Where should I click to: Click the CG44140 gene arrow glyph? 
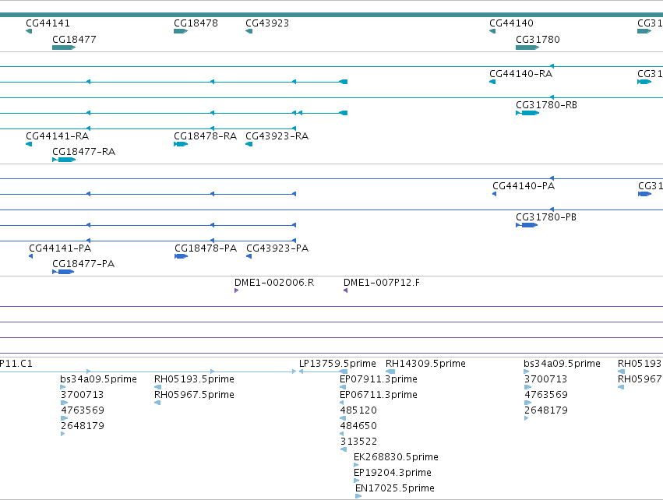[x=492, y=31]
